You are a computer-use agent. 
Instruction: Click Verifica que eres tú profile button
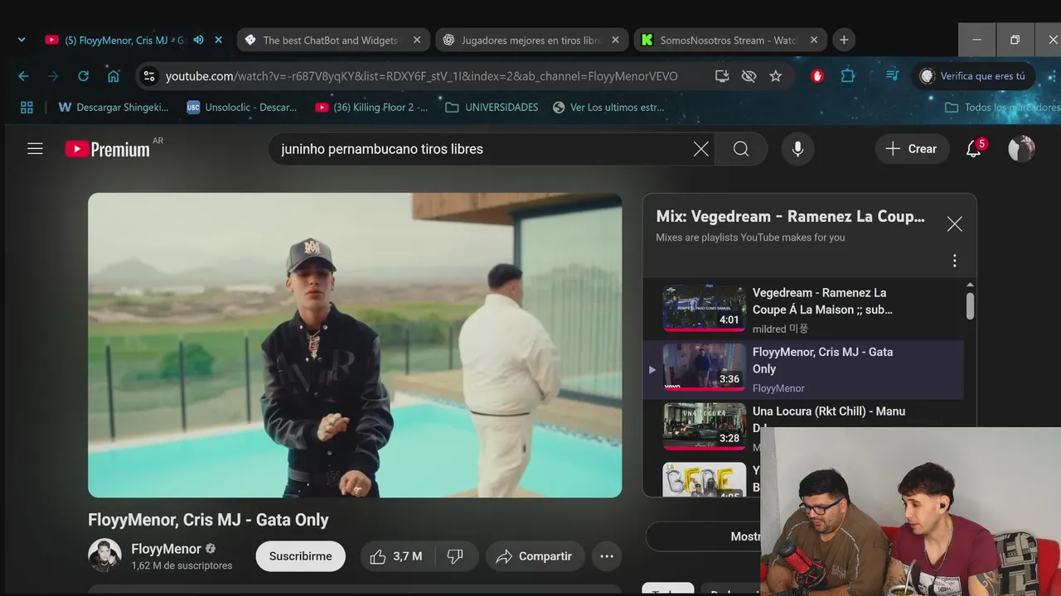coord(973,76)
